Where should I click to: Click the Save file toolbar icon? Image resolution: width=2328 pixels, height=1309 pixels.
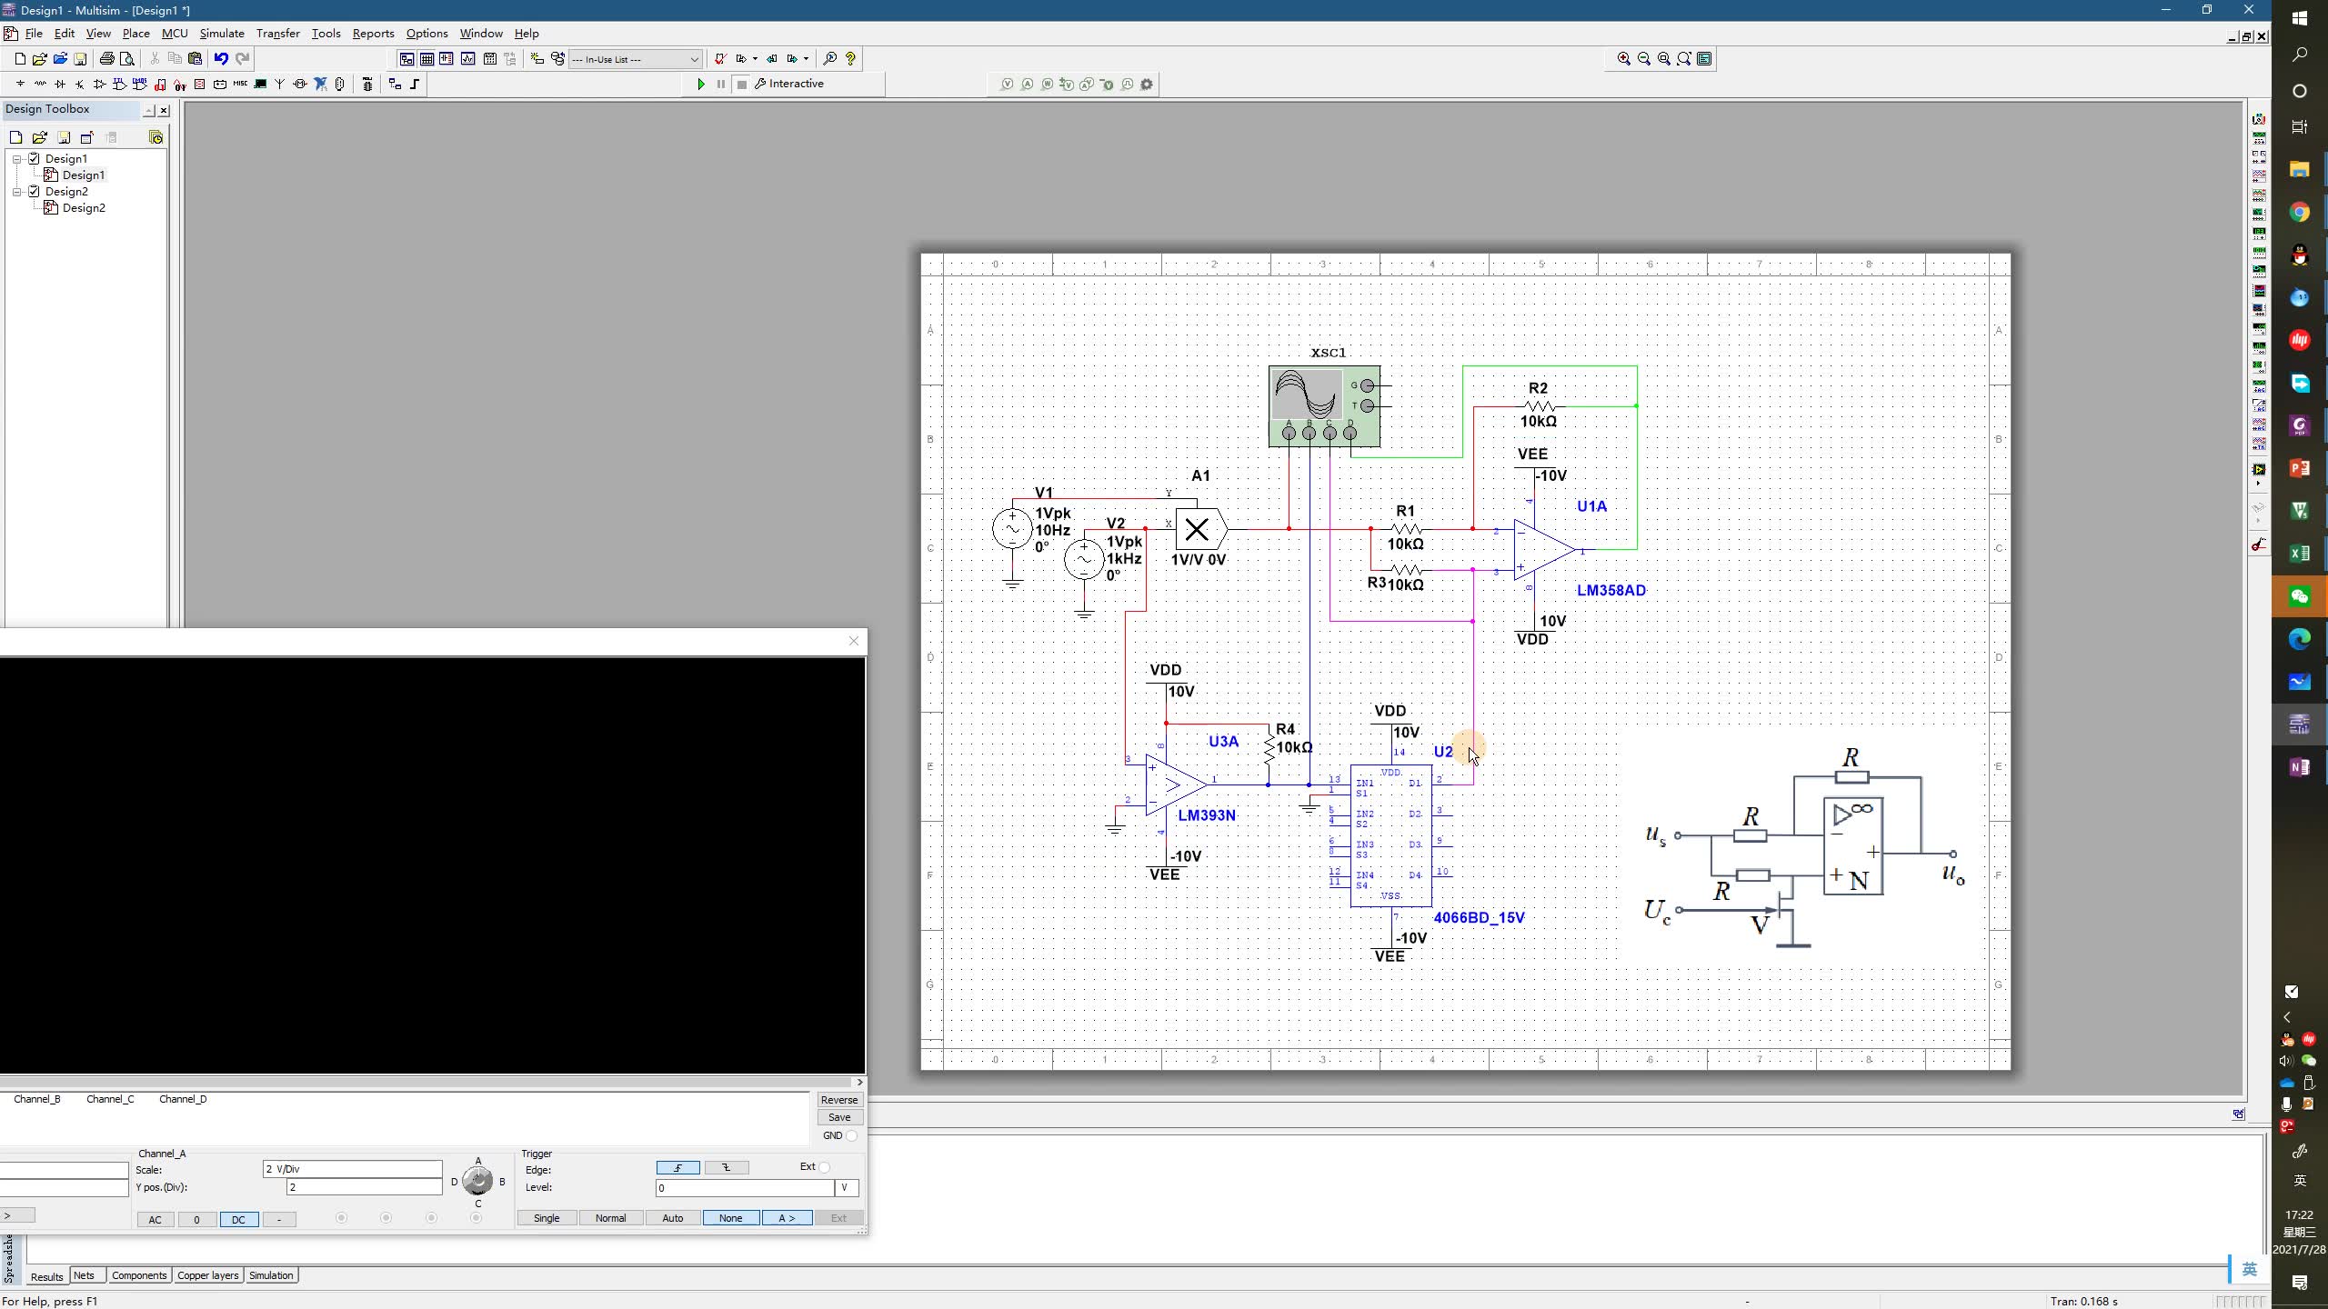pos(80,59)
